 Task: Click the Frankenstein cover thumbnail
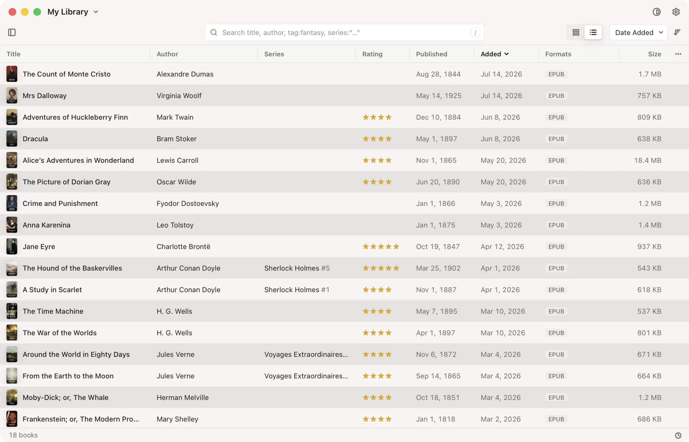click(12, 419)
